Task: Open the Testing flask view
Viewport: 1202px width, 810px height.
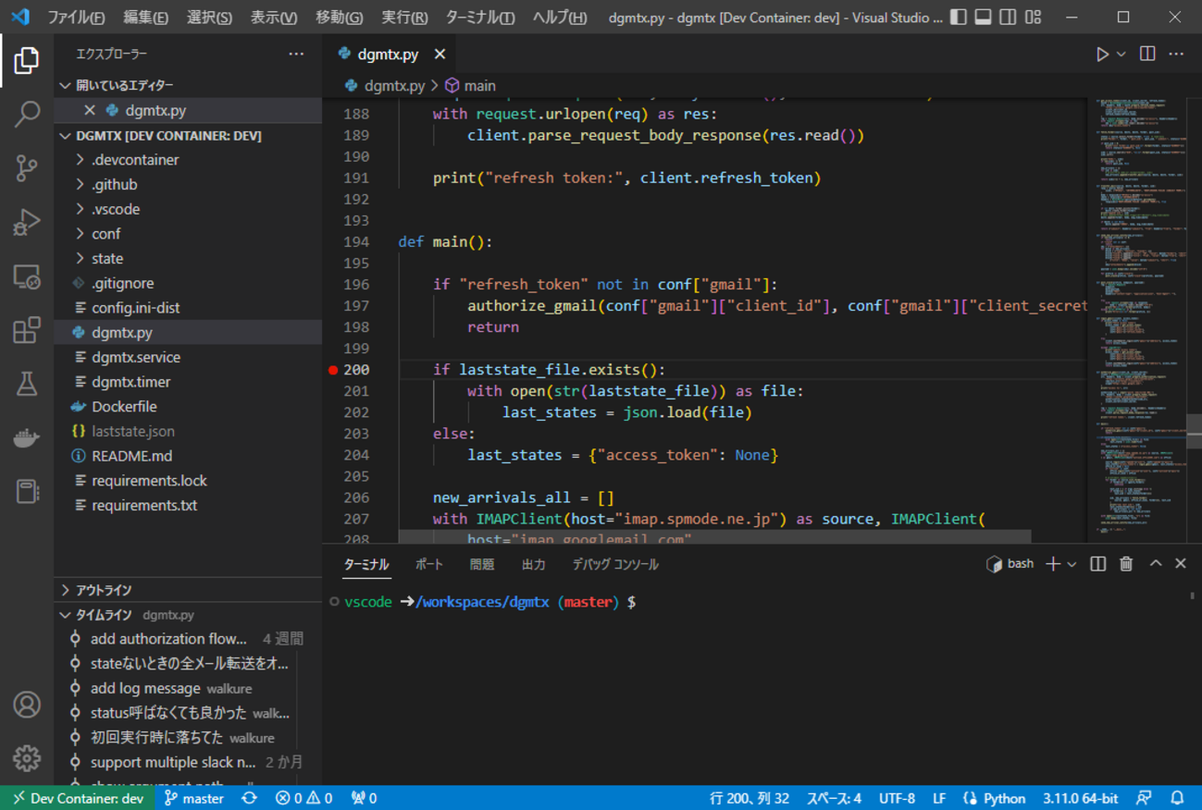Action: pos(27,384)
